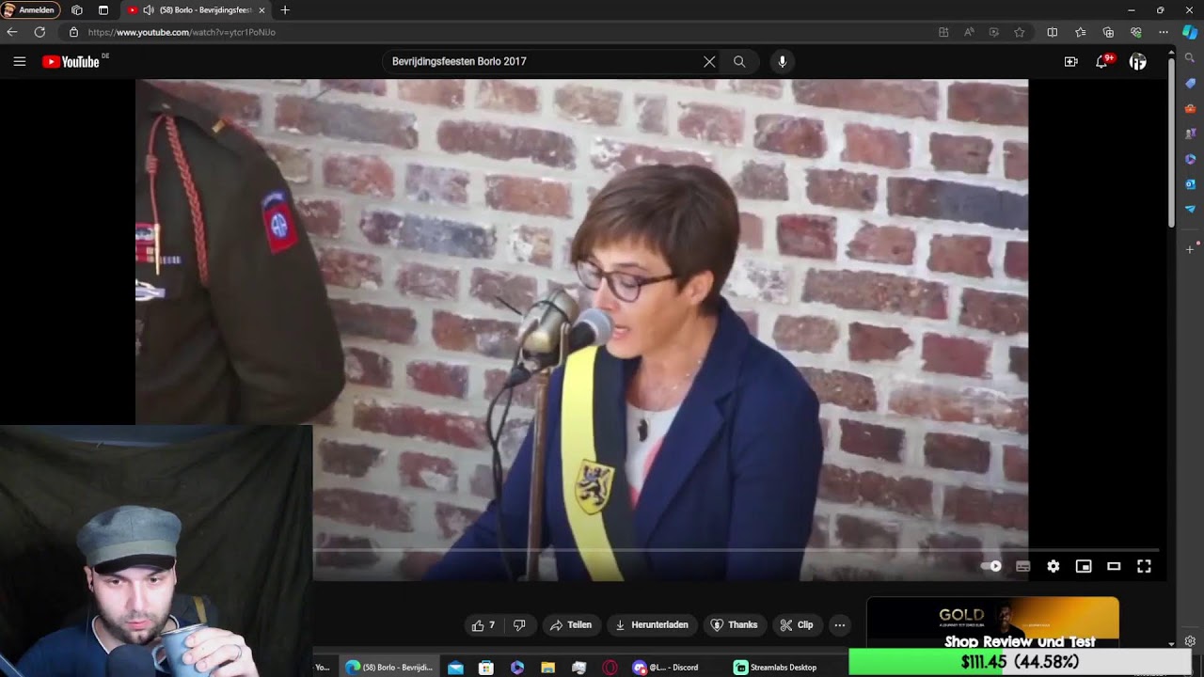The height and width of the screenshot is (677, 1204).
Task: Open Edge Borlo window in taskbar
Action: [388, 668]
